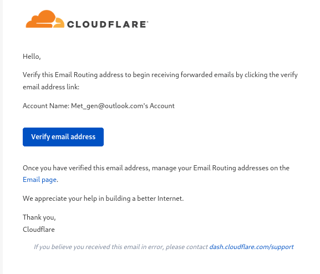This screenshot has width=320, height=274.
Task: Click the orange Cloudflare cloud icon
Action: pyautogui.click(x=45, y=19)
